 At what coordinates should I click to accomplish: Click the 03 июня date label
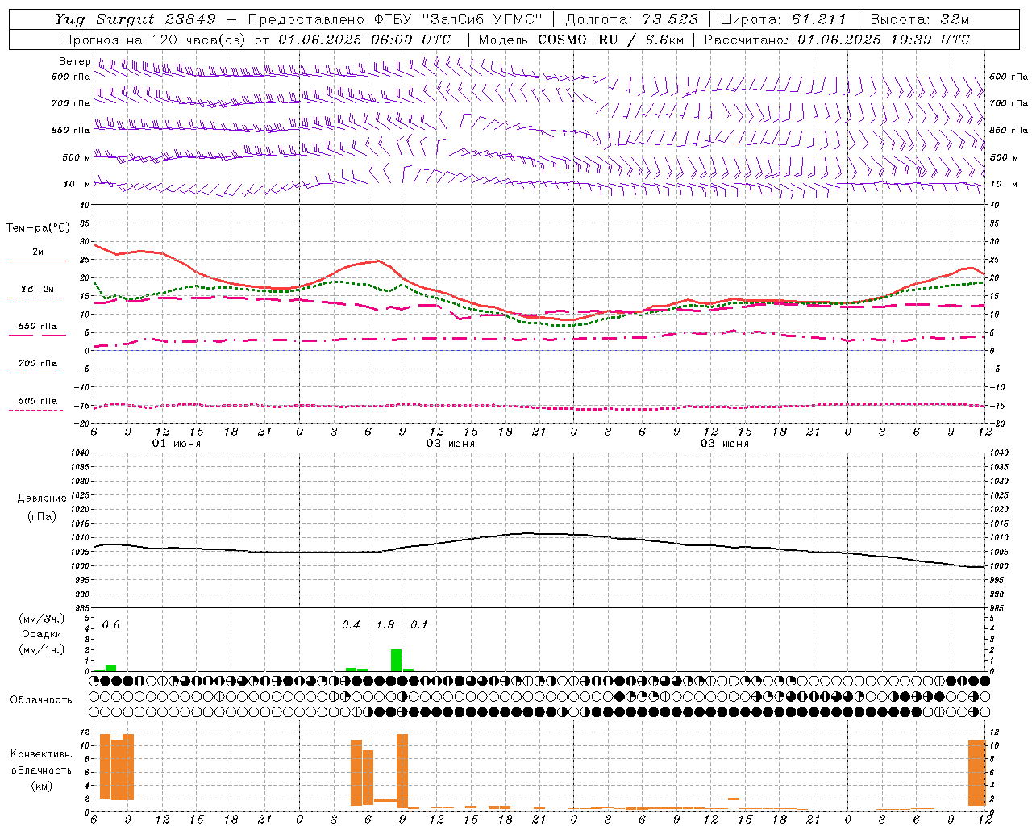(725, 444)
